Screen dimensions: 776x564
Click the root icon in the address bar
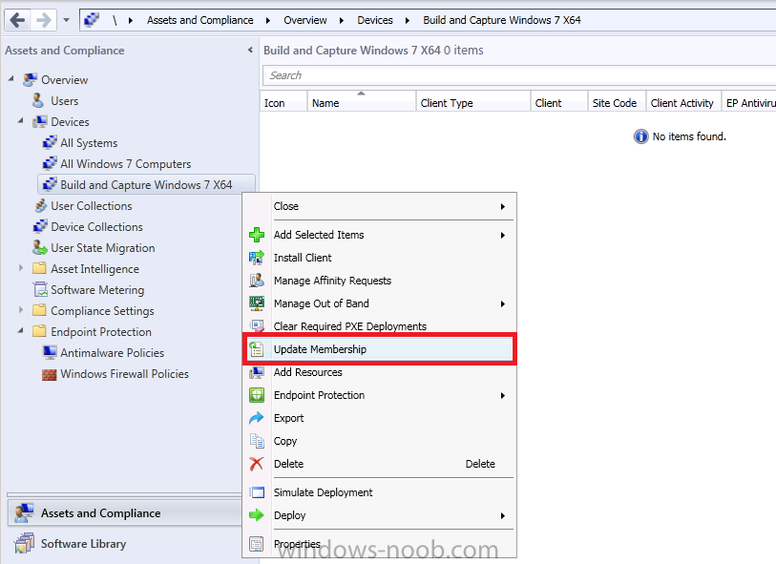click(x=92, y=20)
